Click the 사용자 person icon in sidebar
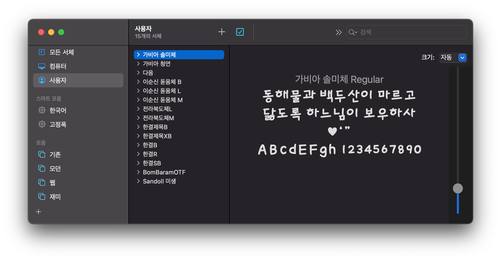Screen dimensions: 501x261 [x=42, y=80]
